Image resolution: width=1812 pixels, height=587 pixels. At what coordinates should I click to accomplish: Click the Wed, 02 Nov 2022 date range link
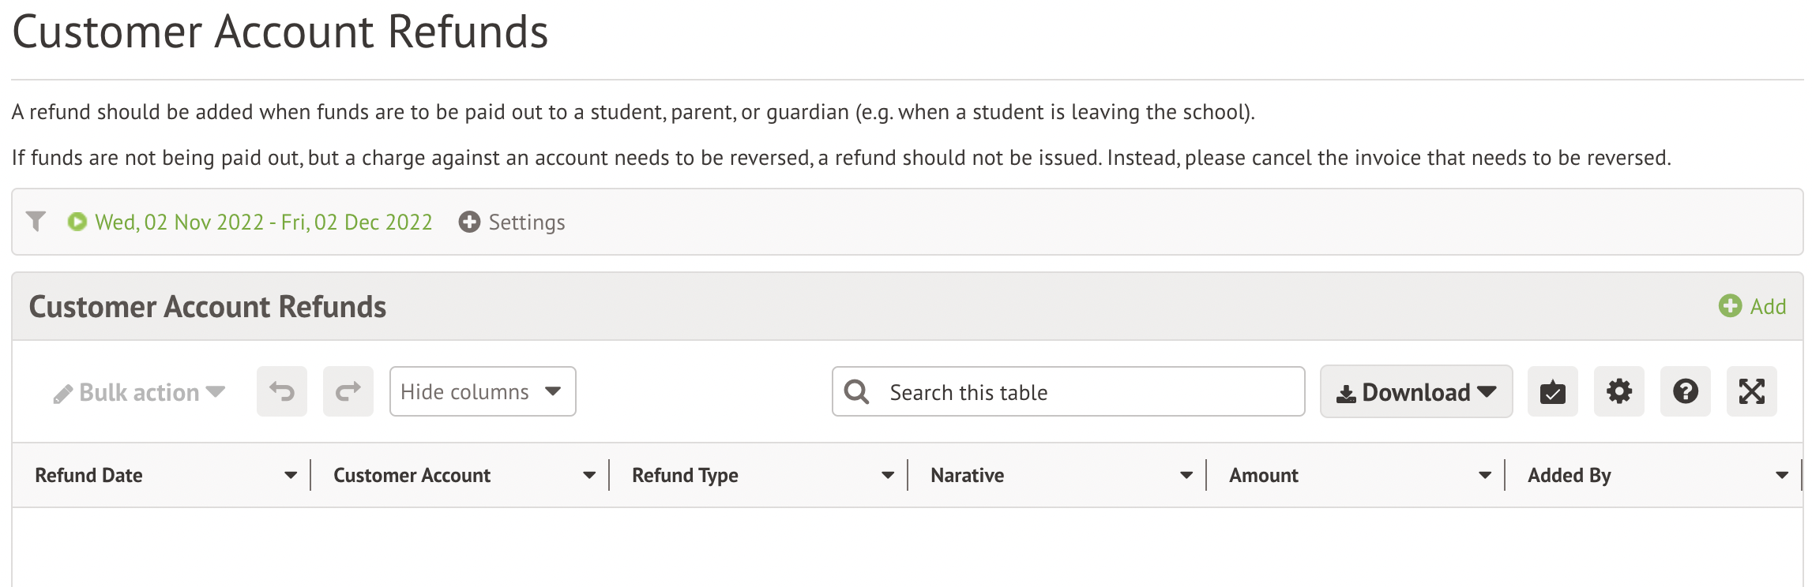click(263, 222)
